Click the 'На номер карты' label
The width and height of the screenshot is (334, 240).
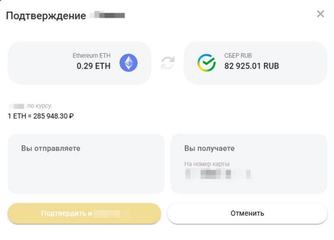[206, 164]
